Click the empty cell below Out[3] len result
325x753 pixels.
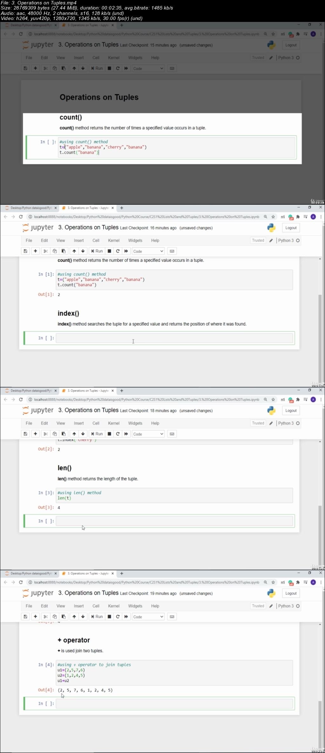click(x=174, y=521)
